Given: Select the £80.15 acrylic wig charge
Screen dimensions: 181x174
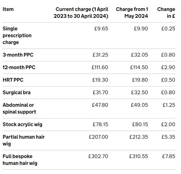Looking at the screenshot, I should pos(140,124).
